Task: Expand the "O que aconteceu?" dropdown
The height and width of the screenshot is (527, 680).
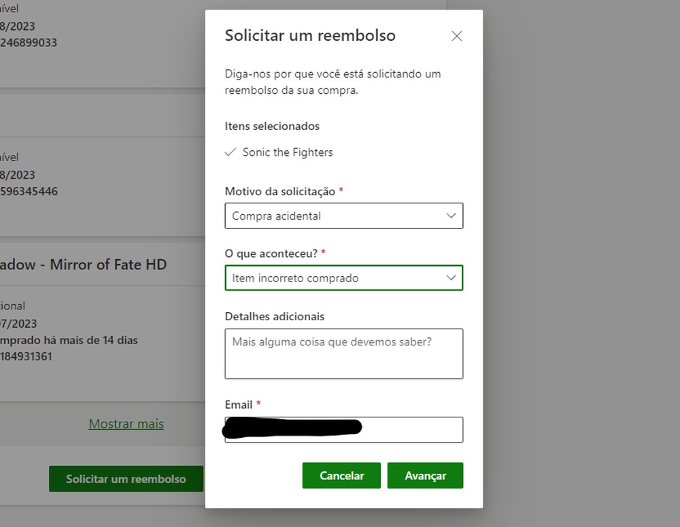Action: pyautogui.click(x=343, y=277)
